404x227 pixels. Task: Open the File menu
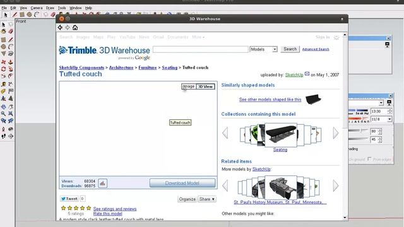pyautogui.click(x=4, y=8)
